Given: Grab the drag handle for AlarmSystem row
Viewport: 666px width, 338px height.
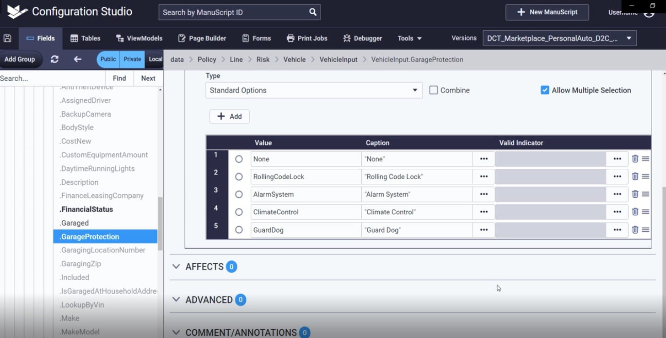Looking at the screenshot, I should pyautogui.click(x=645, y=194).
